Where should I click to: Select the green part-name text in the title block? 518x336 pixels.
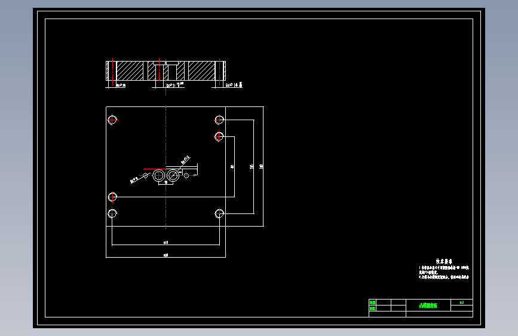coord(428,306)
